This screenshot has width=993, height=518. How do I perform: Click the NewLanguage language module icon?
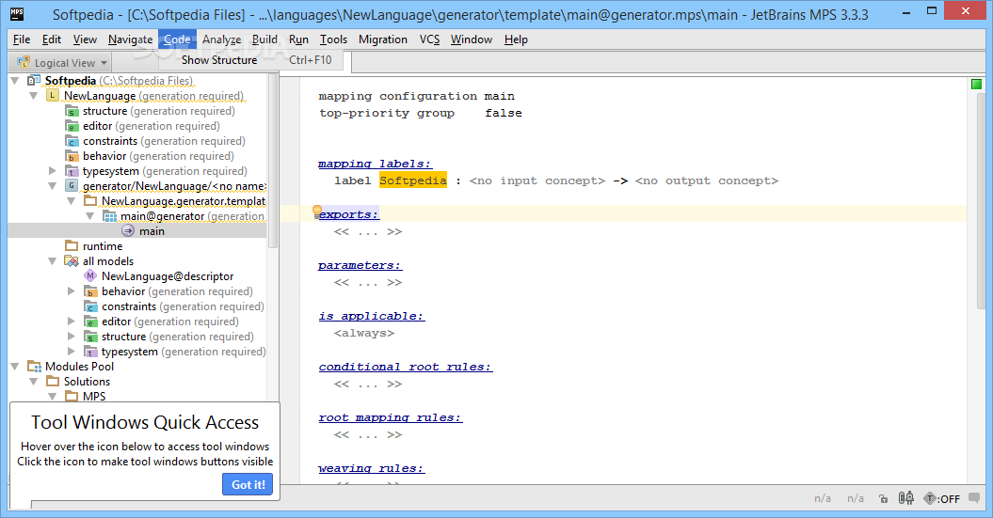tap(53, 96)
